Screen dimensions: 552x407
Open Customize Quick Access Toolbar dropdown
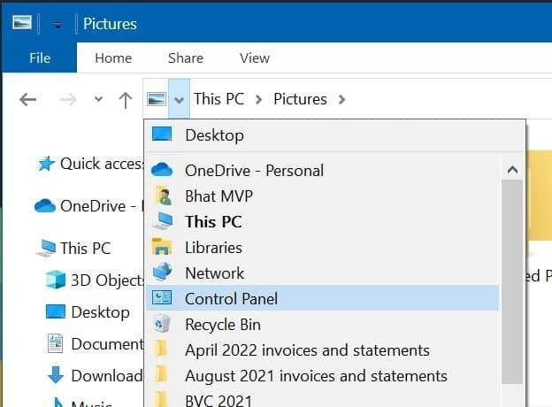click(57, 24)
